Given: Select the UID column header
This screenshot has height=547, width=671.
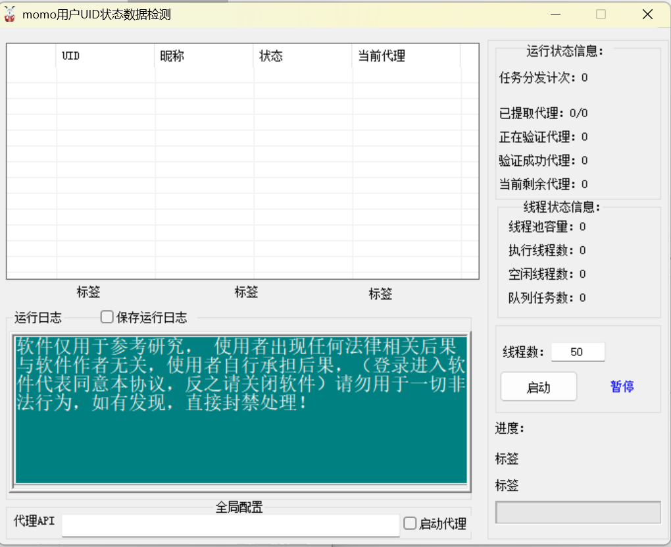Looking at the screenshot, I should click(105, 56).
